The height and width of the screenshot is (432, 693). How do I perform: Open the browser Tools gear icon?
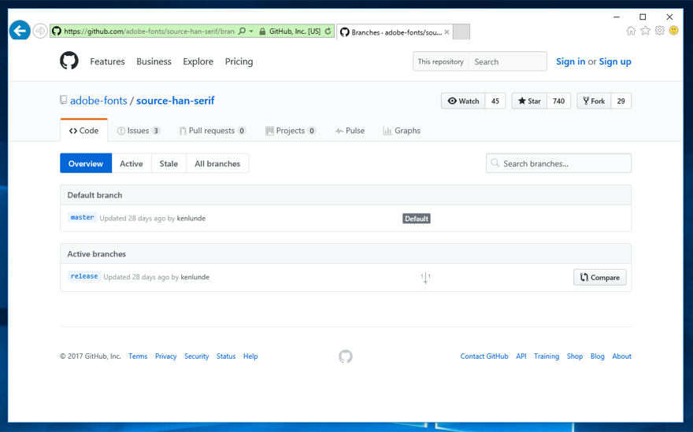pos(659,31)
